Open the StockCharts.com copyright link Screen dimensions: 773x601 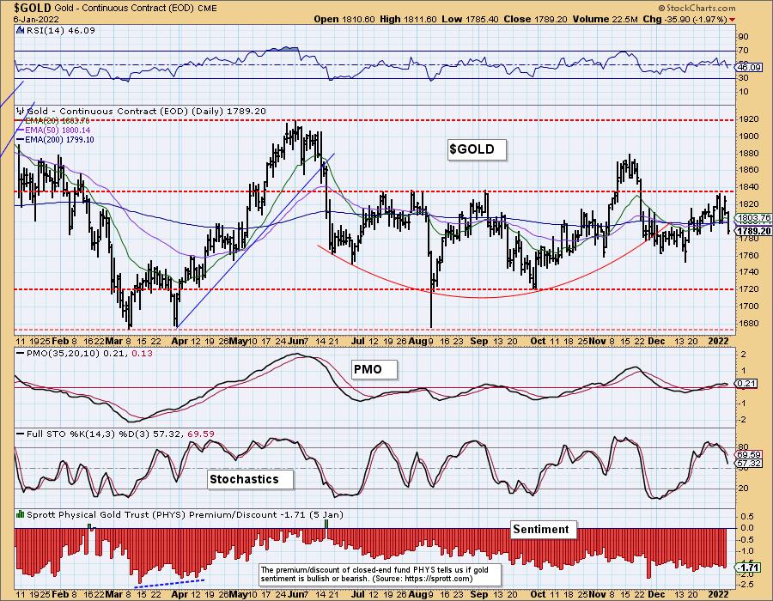coord(697,8)
